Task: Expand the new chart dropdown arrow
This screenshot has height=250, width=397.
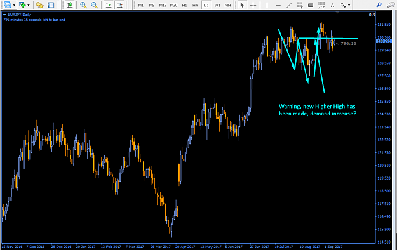Action: pos(14,5)
